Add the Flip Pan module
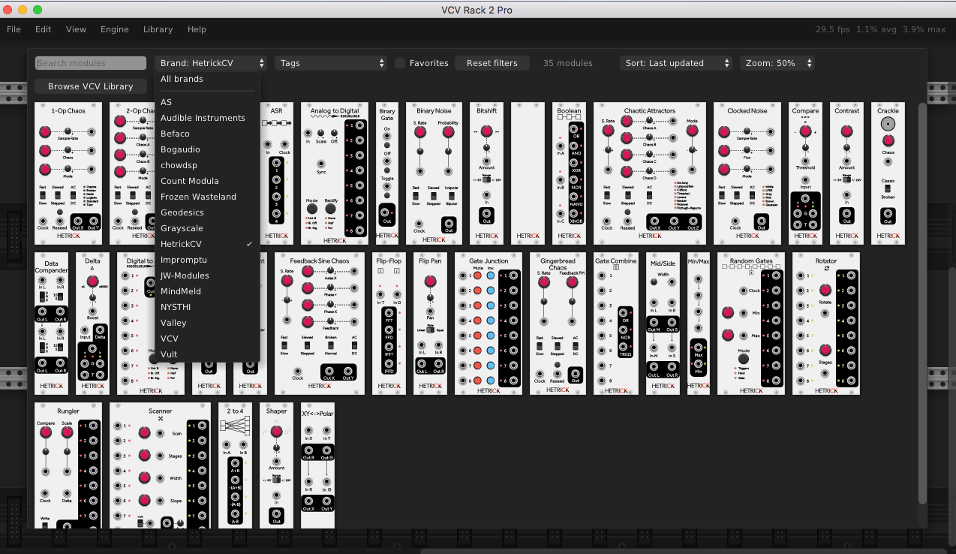The height and width of the screenshot is (554, 956). pyautogui.click(x=430, y=324)
